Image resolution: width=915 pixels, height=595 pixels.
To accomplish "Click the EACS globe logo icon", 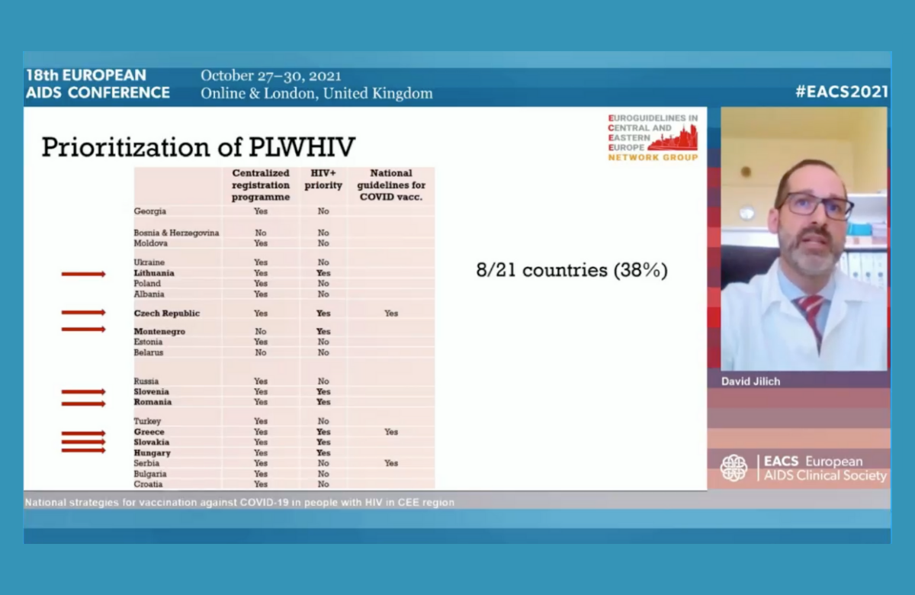I will click(734, 468).
